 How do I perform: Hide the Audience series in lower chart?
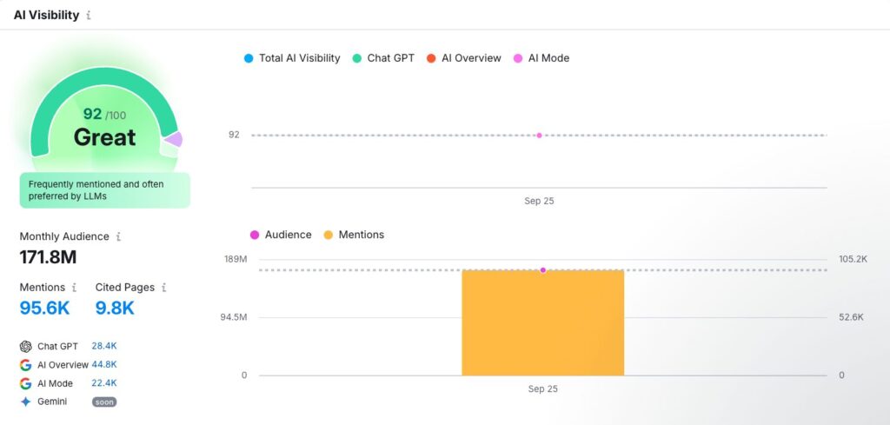click(281, 235)
